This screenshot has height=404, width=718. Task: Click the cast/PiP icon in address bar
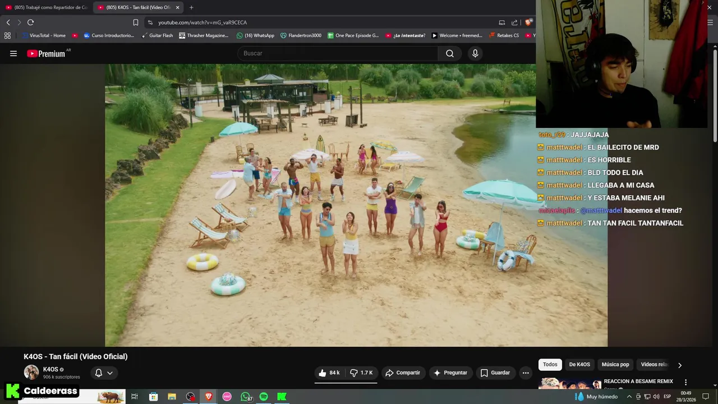click(x=502, y=22)
